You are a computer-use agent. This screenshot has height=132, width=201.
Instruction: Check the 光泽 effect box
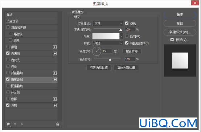(8, 66)
